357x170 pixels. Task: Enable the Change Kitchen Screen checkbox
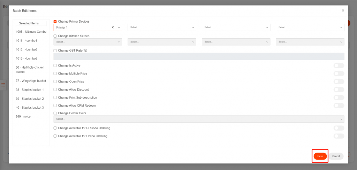(55, 36)
